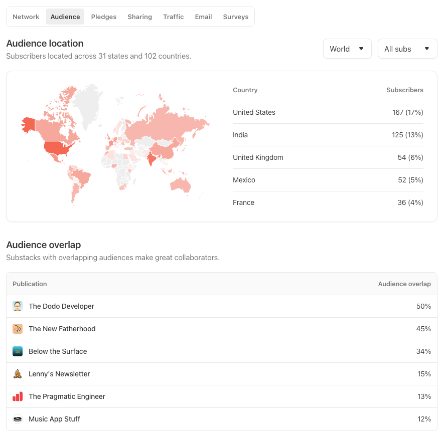Screen dimensions: 443x438
Task: Click Below the Surface publication icon
Action: tap(18, 351)
